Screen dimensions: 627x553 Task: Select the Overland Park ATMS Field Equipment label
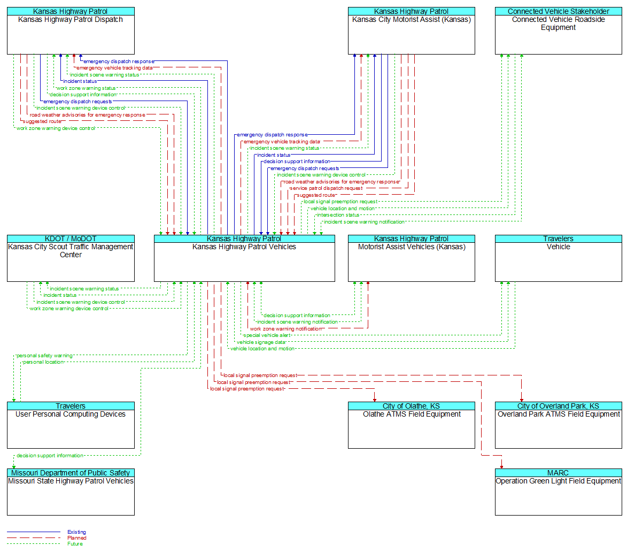coord(559,414)
